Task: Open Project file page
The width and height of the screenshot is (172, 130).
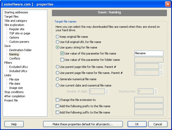Action: pos(11,100)
